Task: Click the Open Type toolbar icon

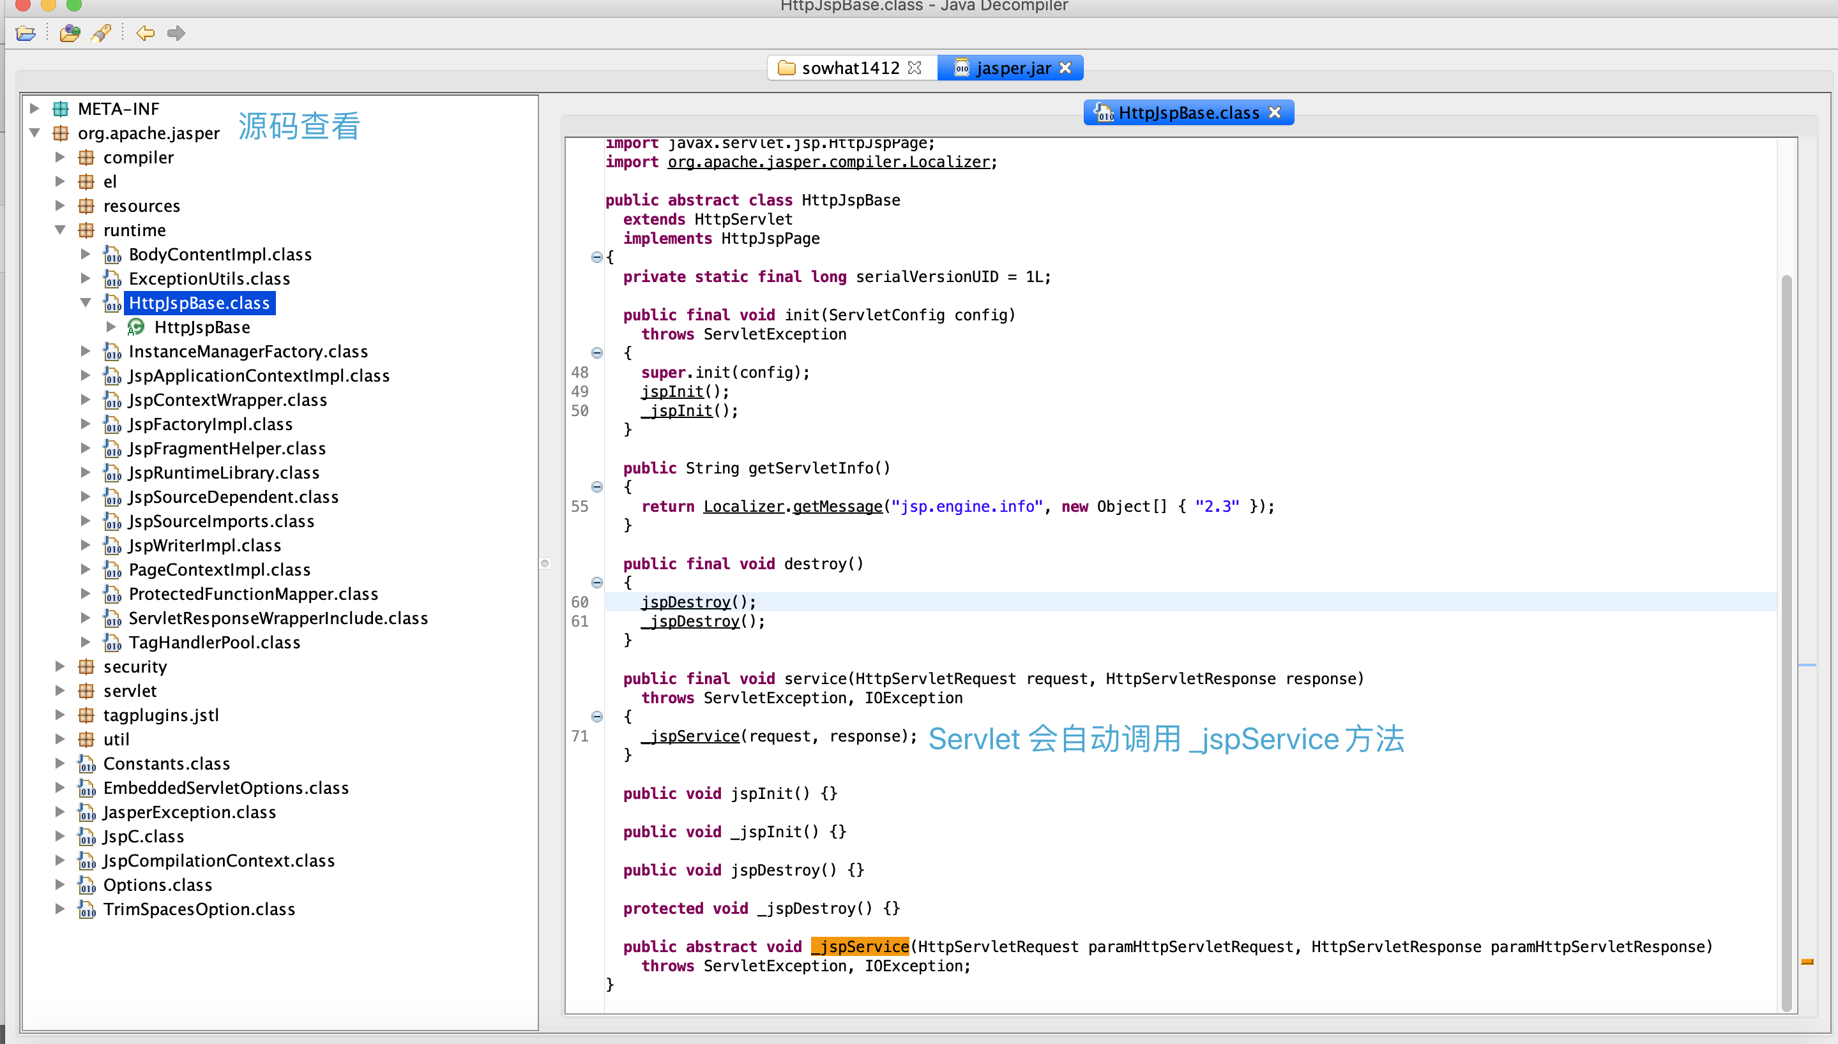Action: point(70,33)
